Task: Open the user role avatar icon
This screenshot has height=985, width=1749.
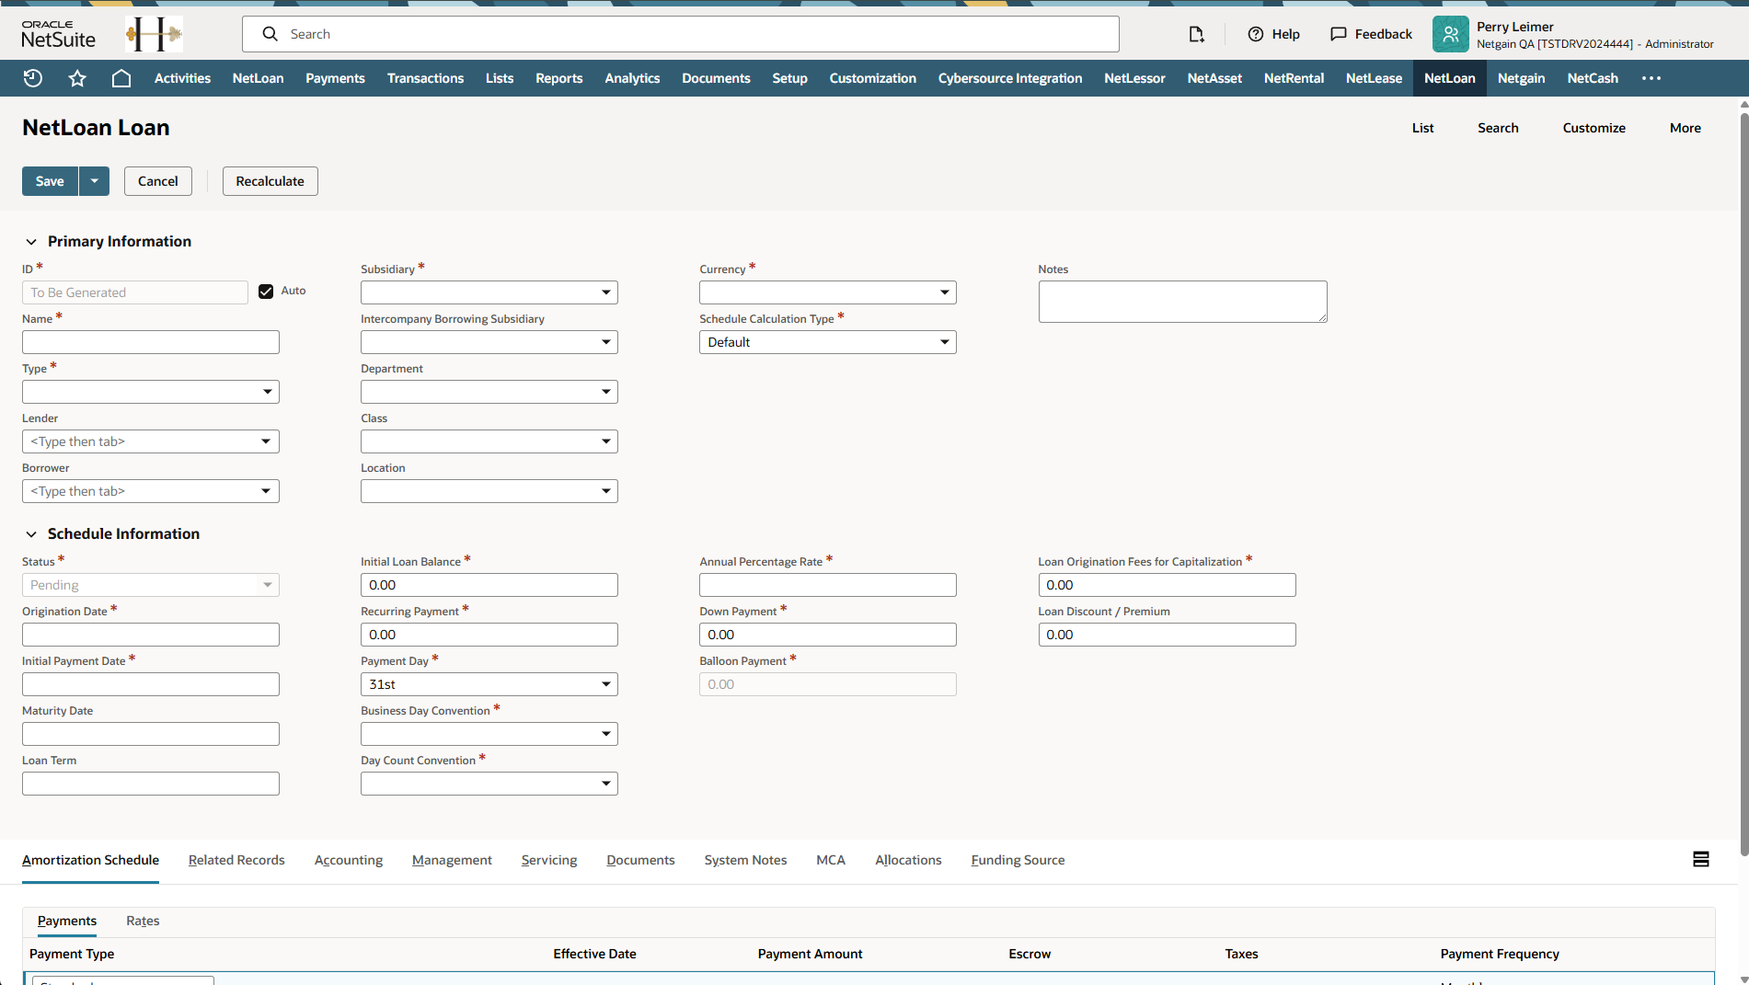Action: point(1450,34)
